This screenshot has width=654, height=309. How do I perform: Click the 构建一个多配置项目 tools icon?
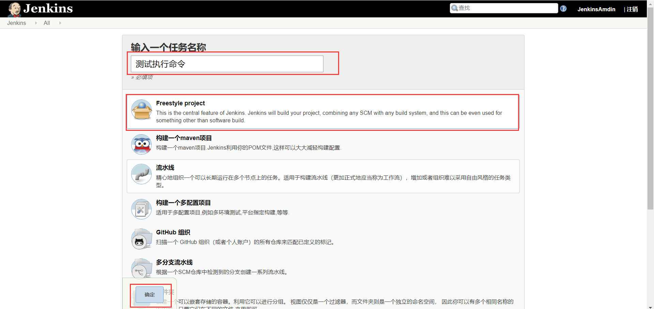click(141, 209)
